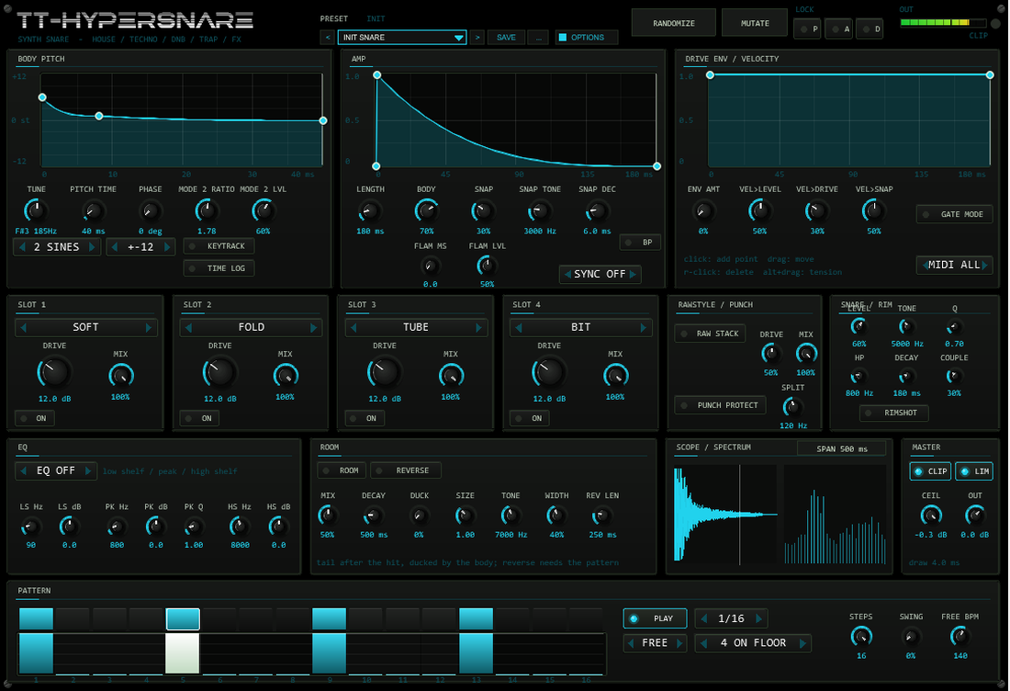
Task: Click the MUTATE button
Action: point(755,23)
